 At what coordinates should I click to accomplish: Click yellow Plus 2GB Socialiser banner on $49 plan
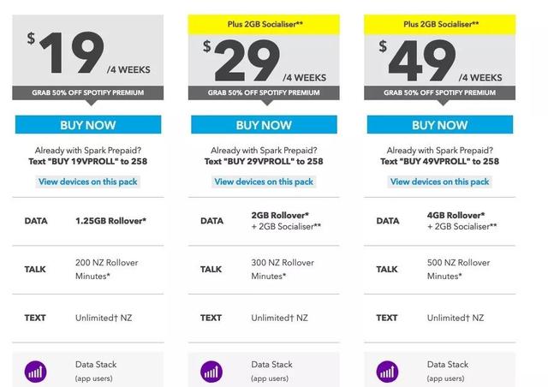point(440,25)
